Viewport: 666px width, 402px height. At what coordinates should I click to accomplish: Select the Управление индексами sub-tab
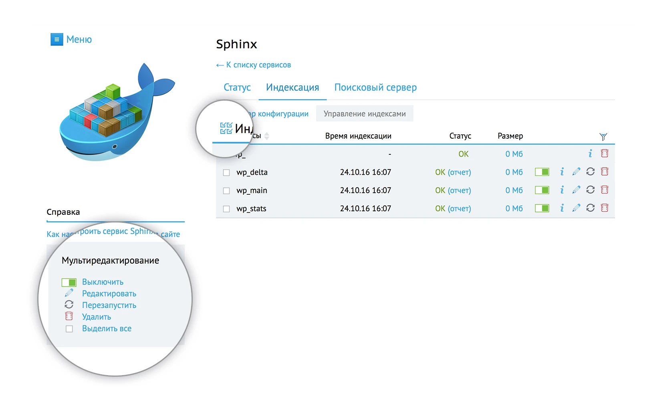pos(364,114)
